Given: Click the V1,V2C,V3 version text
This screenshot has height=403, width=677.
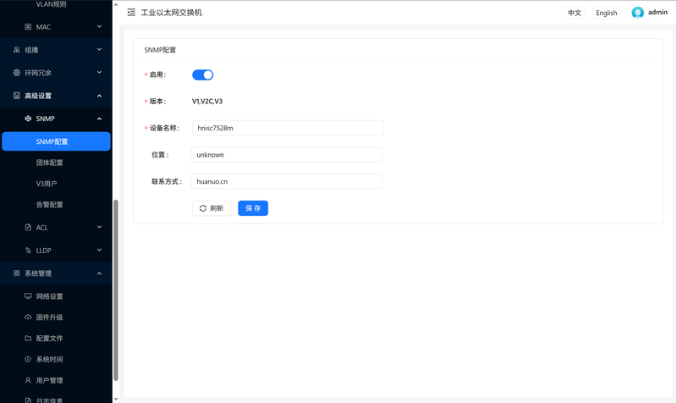Looking at the screenshot, I should [207, 101].
